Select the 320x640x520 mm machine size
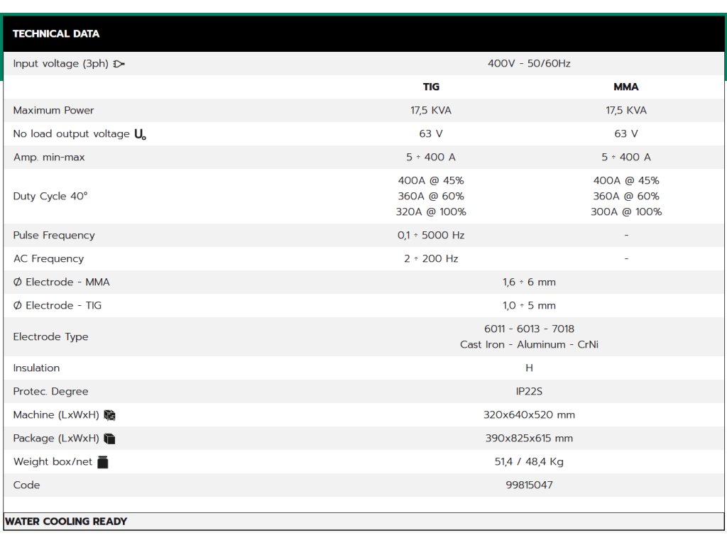This screenshot has width=727, height=545. coord(529,415)
